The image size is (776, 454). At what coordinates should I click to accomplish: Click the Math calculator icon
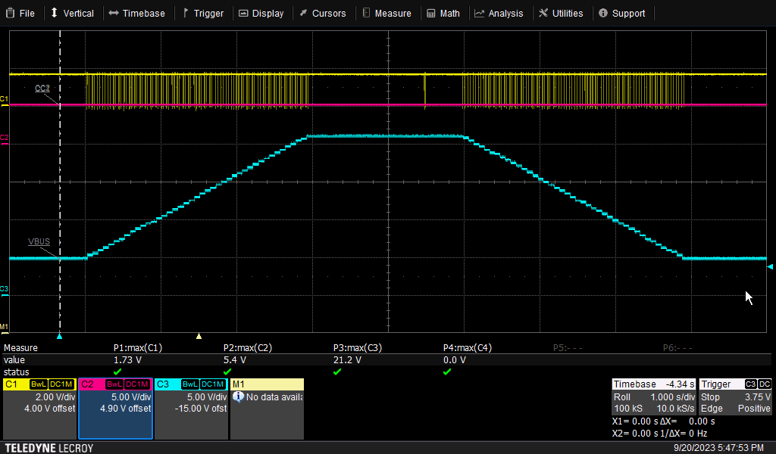429,12
